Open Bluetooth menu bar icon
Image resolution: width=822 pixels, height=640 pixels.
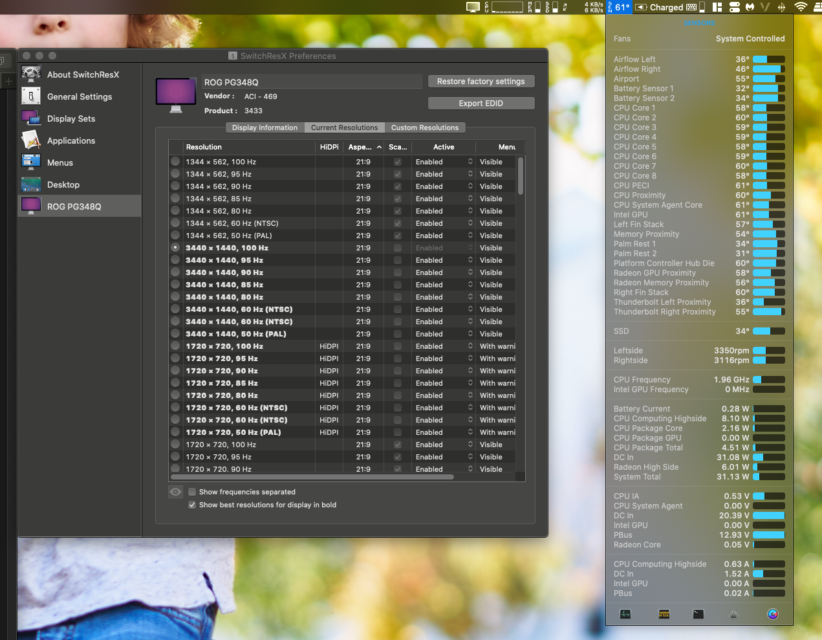point(782,7)
